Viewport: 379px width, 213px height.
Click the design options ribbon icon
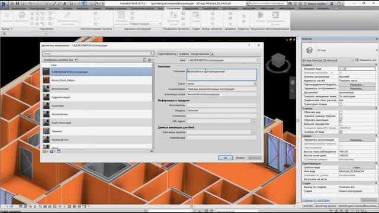pyautogui.click(x=121, y=15)
